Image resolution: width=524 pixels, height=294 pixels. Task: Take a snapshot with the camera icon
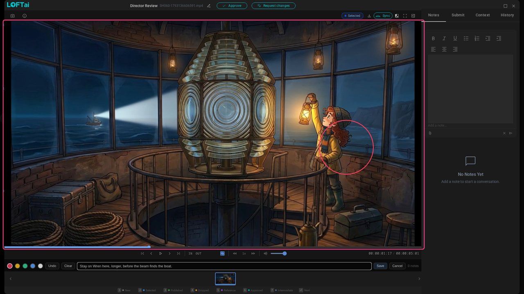[13, 16]
